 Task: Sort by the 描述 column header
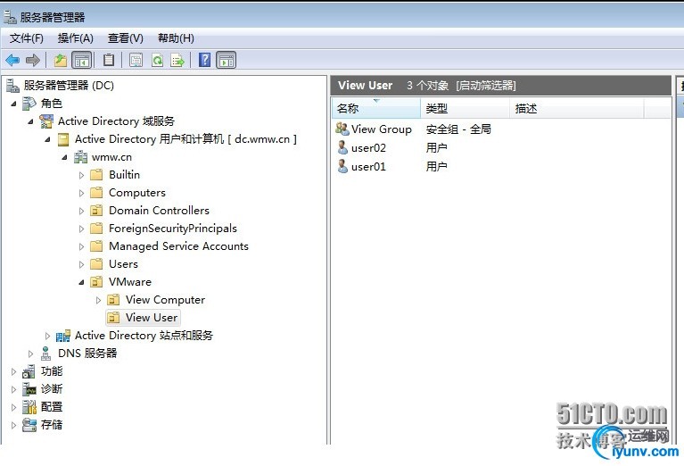(x=577, y=108)
